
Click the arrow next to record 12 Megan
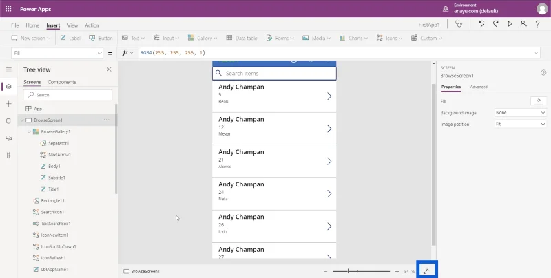coord(329,129)
